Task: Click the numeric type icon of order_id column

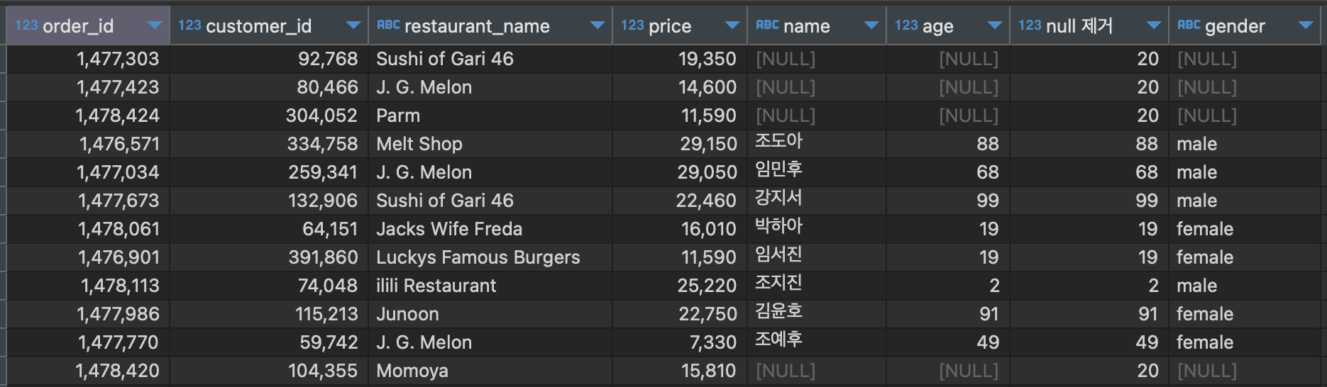Action: (x=27, y=26)
